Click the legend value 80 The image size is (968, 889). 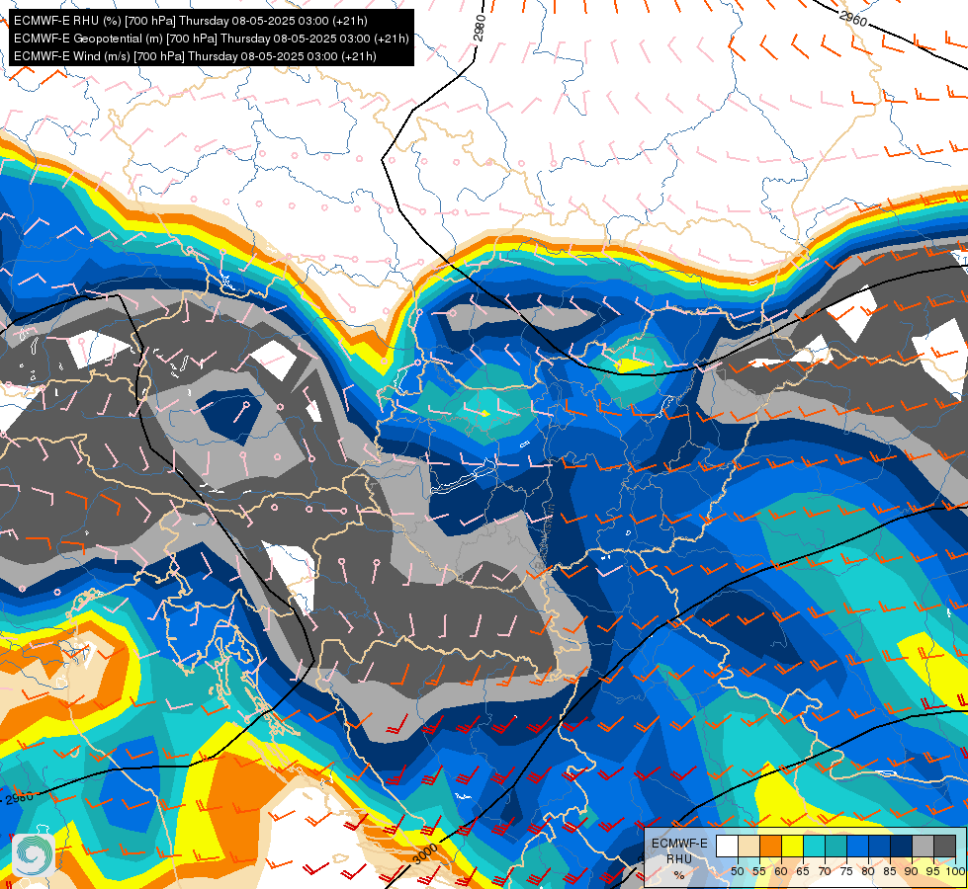pos(868,871)
